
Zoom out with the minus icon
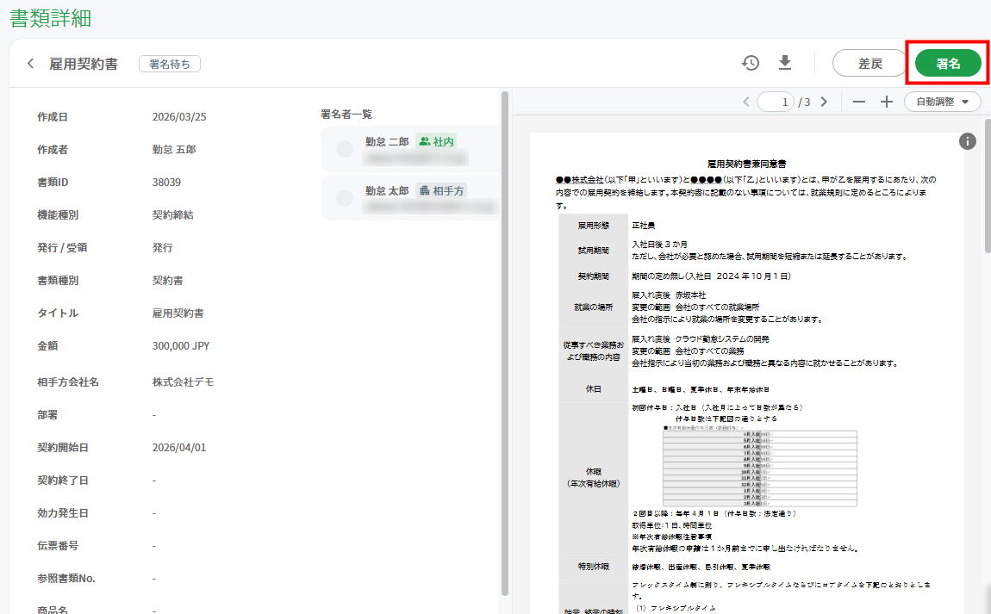(858, 102)
